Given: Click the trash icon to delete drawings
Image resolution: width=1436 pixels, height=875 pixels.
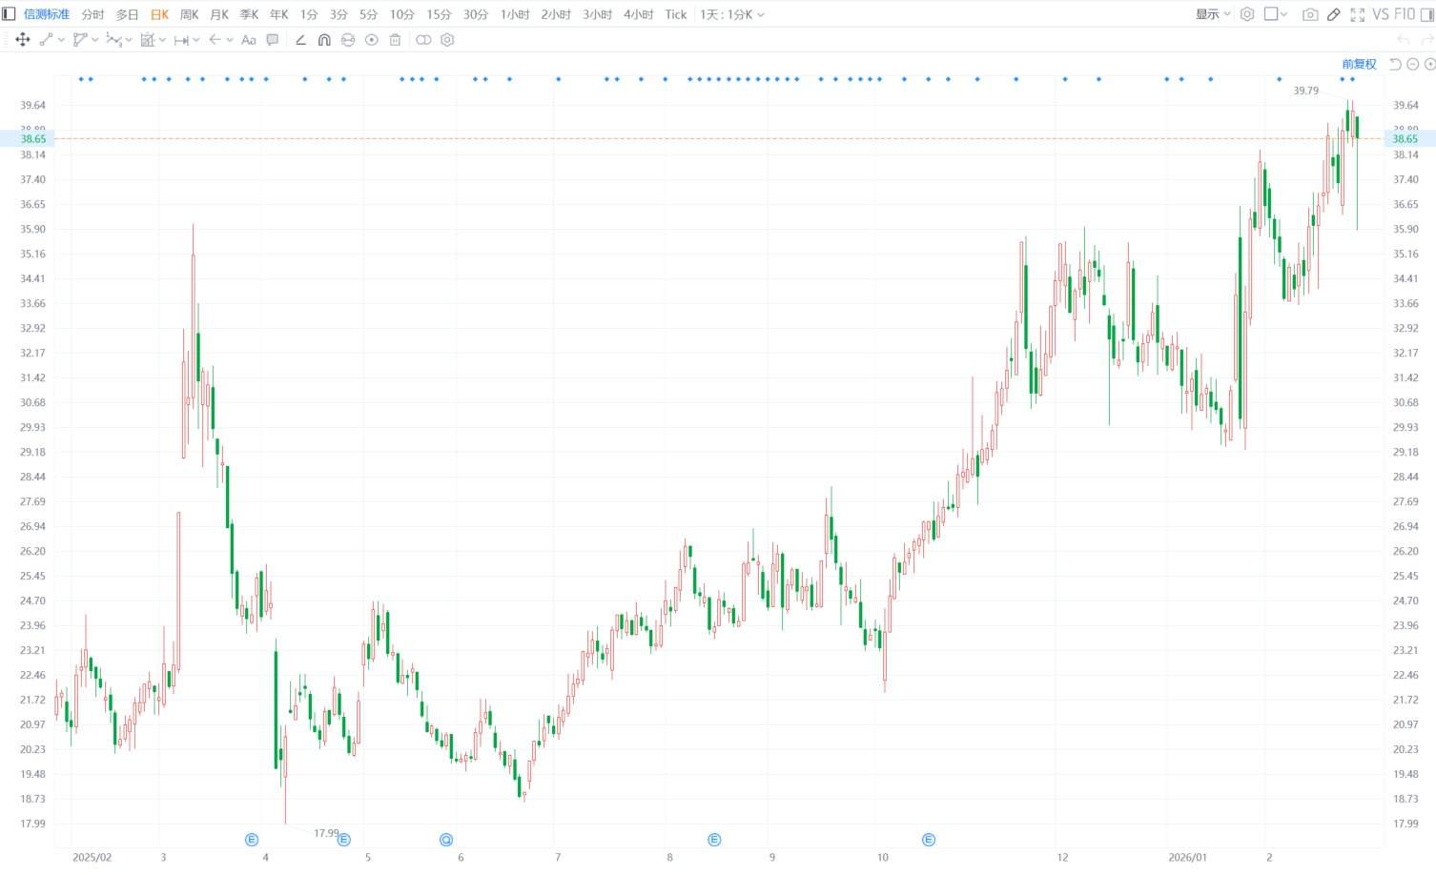Looking at the screenshot, I should click(x=395, y=40).
